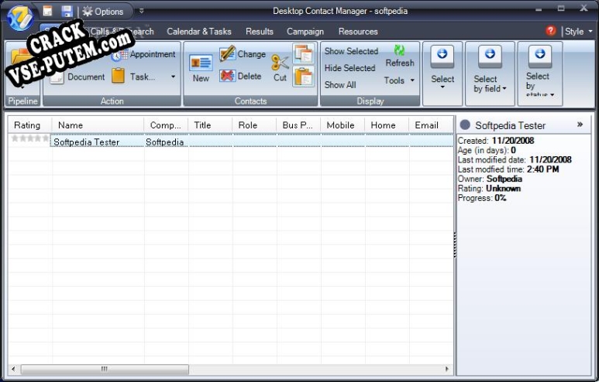Screen dimensions: 599x382
Task: Click the calendar icon in quick access toolbar
Action: [47, 11]
